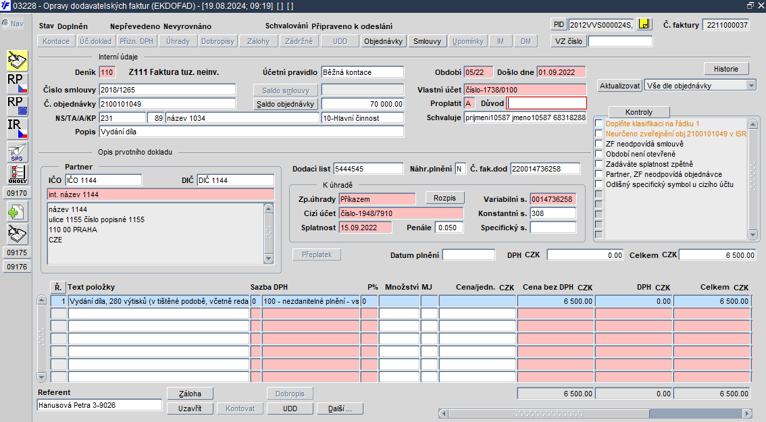Click the gray hand-writing book icon
Image resolution: width=766 pixels, height=422 pixels.
pos(17,234)
